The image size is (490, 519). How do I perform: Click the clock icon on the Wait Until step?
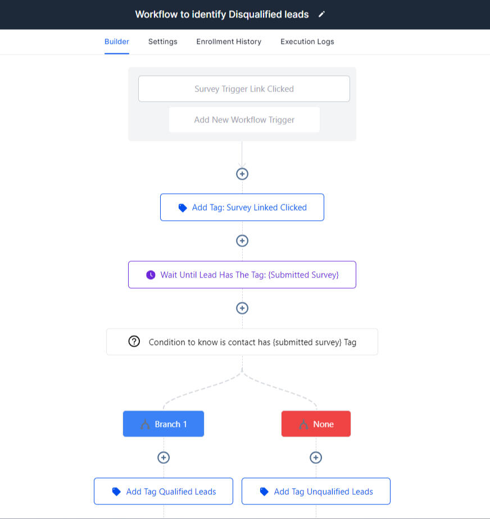tap(151, 275)
